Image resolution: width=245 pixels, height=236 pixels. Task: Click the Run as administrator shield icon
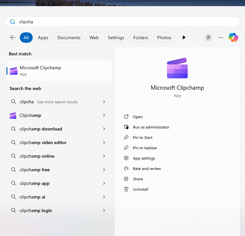click(x=126, y=127)
